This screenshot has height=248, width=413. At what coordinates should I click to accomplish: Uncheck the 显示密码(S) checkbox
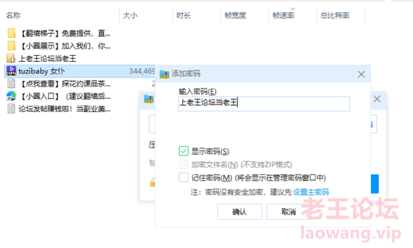pos(184,151)
